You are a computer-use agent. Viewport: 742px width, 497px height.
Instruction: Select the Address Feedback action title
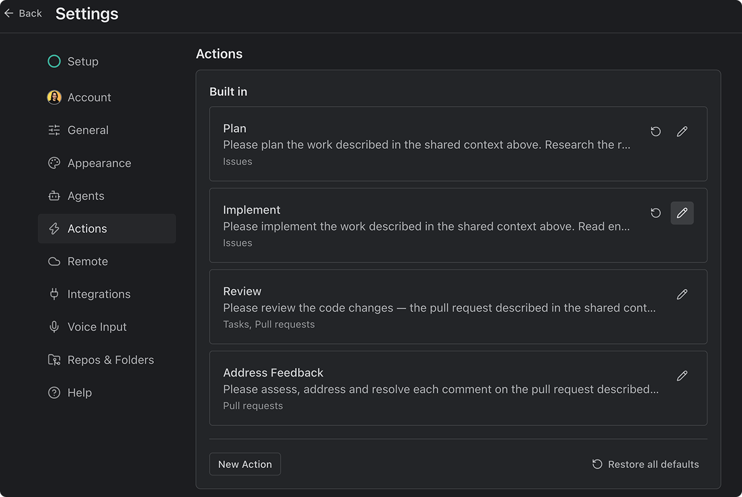[273, 373]
